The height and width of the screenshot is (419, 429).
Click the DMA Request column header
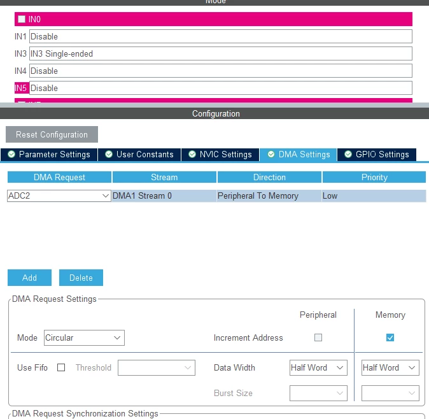pyautogui.click(x=59, y=177)
